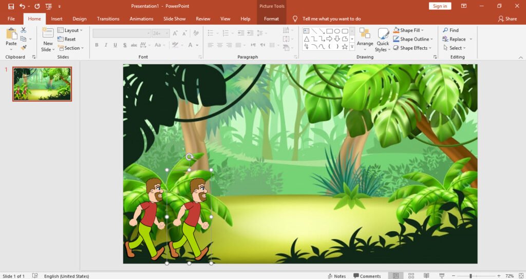Open Shape Outline options

click(413, 39)
